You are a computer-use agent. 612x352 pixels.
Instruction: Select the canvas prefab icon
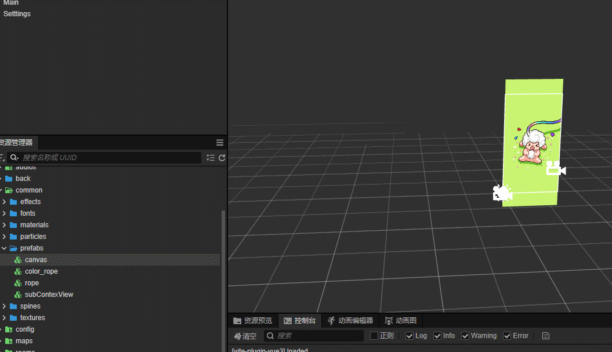tap(18, 260)
